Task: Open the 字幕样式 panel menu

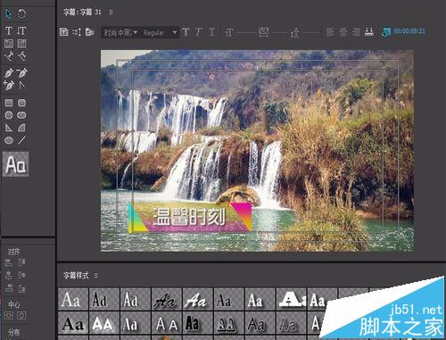Action: (x=95, y=276)
